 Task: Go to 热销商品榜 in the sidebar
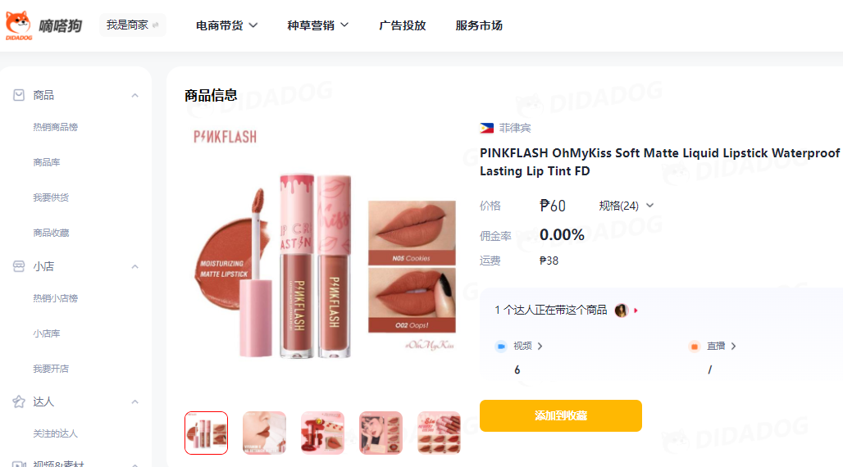pos(56,127)
